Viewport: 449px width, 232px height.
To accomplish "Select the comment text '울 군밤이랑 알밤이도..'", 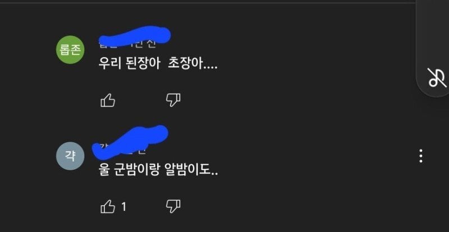I will tap(158, 170).
